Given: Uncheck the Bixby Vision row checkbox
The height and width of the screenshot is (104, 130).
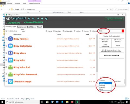Looking at the screenshot, I should click(x=6, y=53).
